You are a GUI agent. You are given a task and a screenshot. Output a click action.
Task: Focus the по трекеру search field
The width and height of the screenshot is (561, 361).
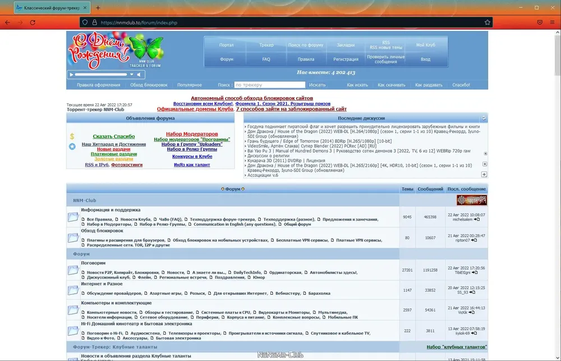point(270,85)
